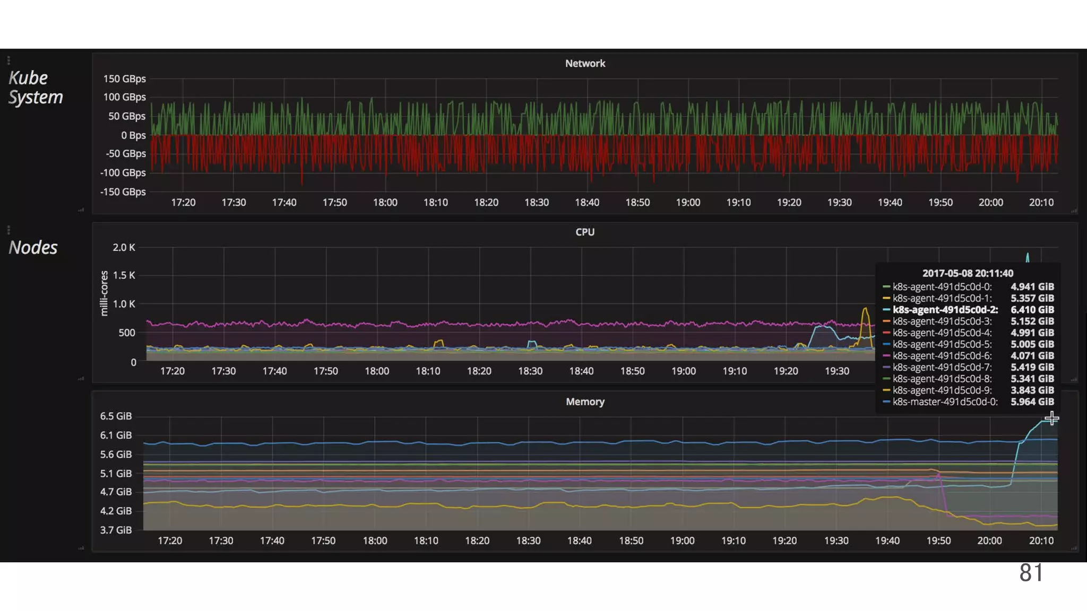Screen dimensions: 1087x611
Task: Click the Network panel's bottom-left resize handle
Action: pos(81,210)
